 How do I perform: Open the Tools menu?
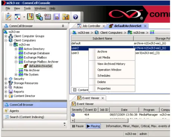click(27, 9)
